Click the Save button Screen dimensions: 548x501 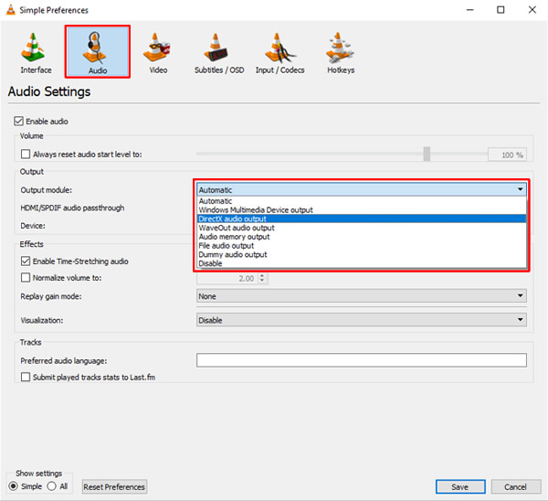coord(460,486)
